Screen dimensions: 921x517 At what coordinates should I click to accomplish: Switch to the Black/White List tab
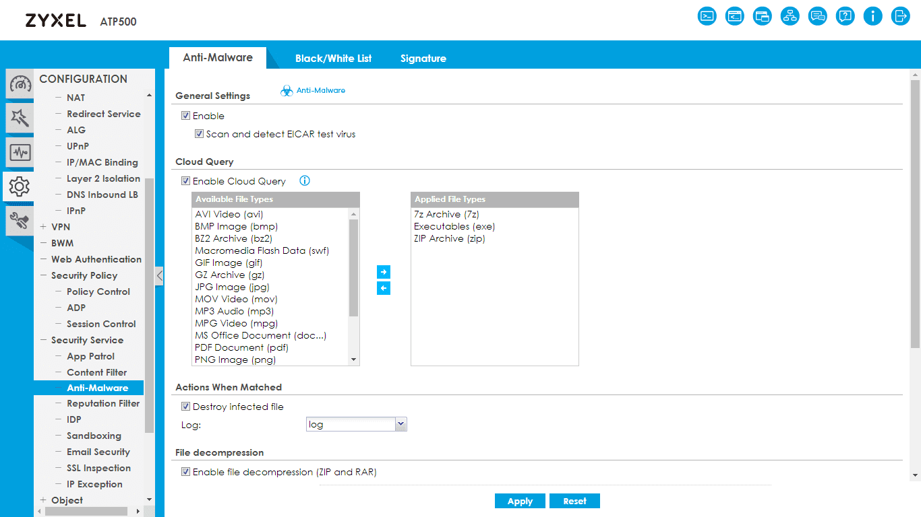coord(333,59)
